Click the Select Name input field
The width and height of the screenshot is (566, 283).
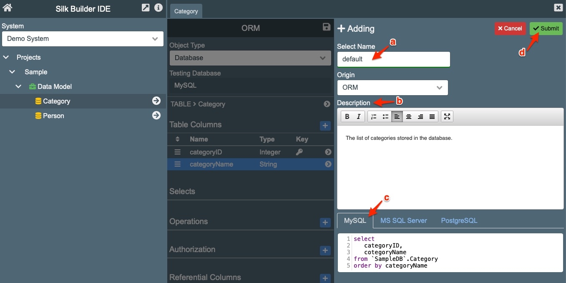(x=393, y=59)
